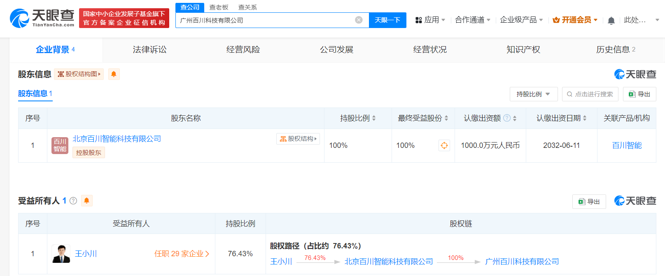Clear the search box text

[359, 20]
